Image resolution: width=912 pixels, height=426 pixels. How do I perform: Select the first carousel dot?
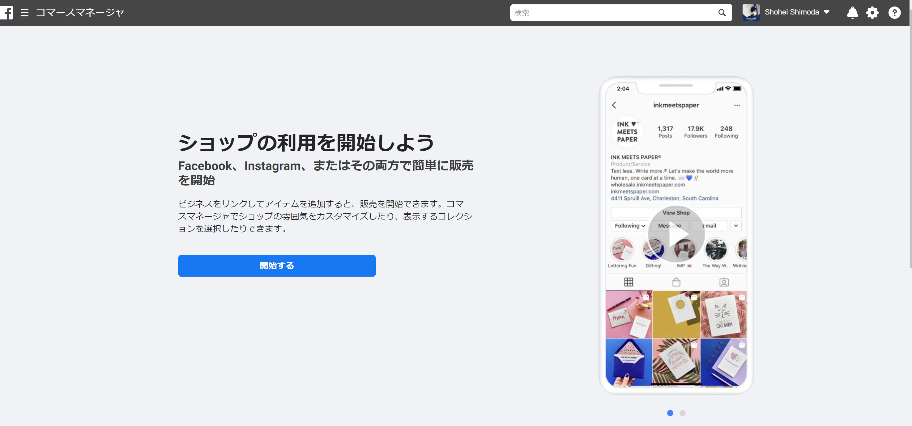coord(670,413)
